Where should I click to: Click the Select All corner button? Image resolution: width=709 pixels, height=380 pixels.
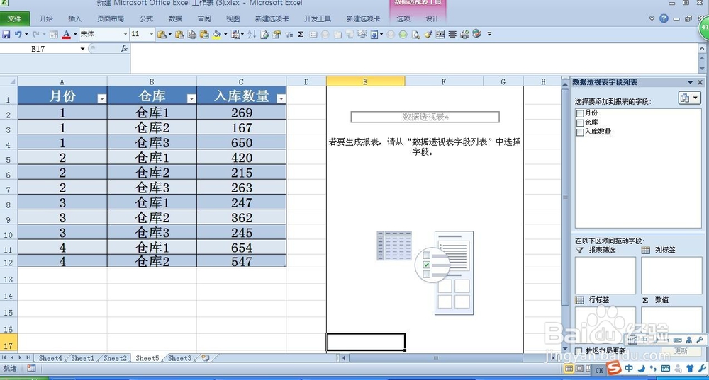tap(9, 81)
